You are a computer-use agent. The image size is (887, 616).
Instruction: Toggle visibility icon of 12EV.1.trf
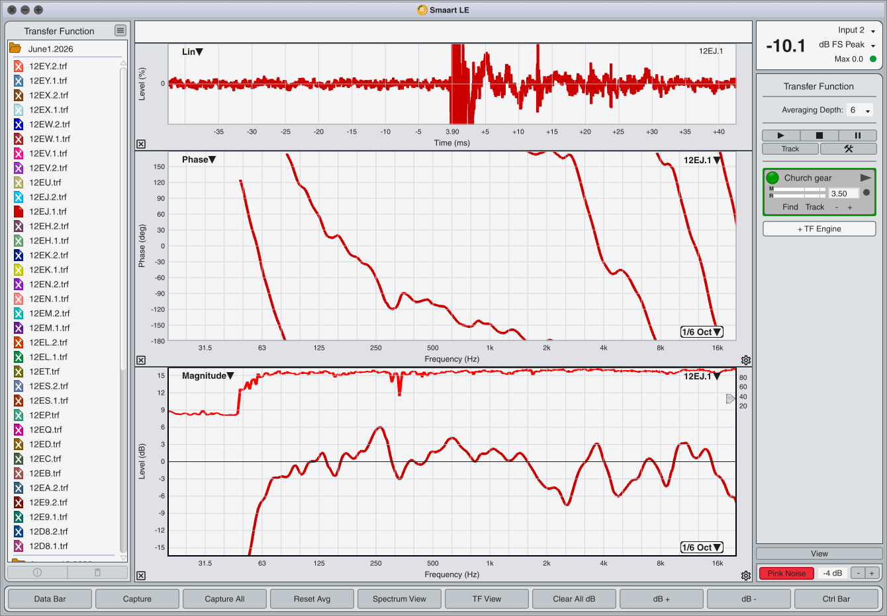(19, 153)
